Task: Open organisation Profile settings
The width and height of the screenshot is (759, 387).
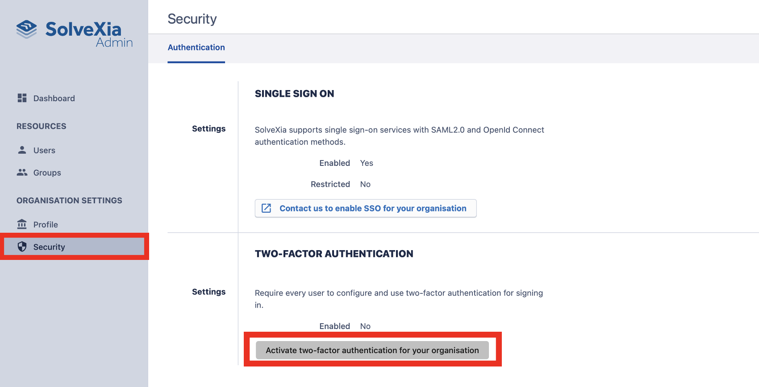Action: (x=46, y=225)
